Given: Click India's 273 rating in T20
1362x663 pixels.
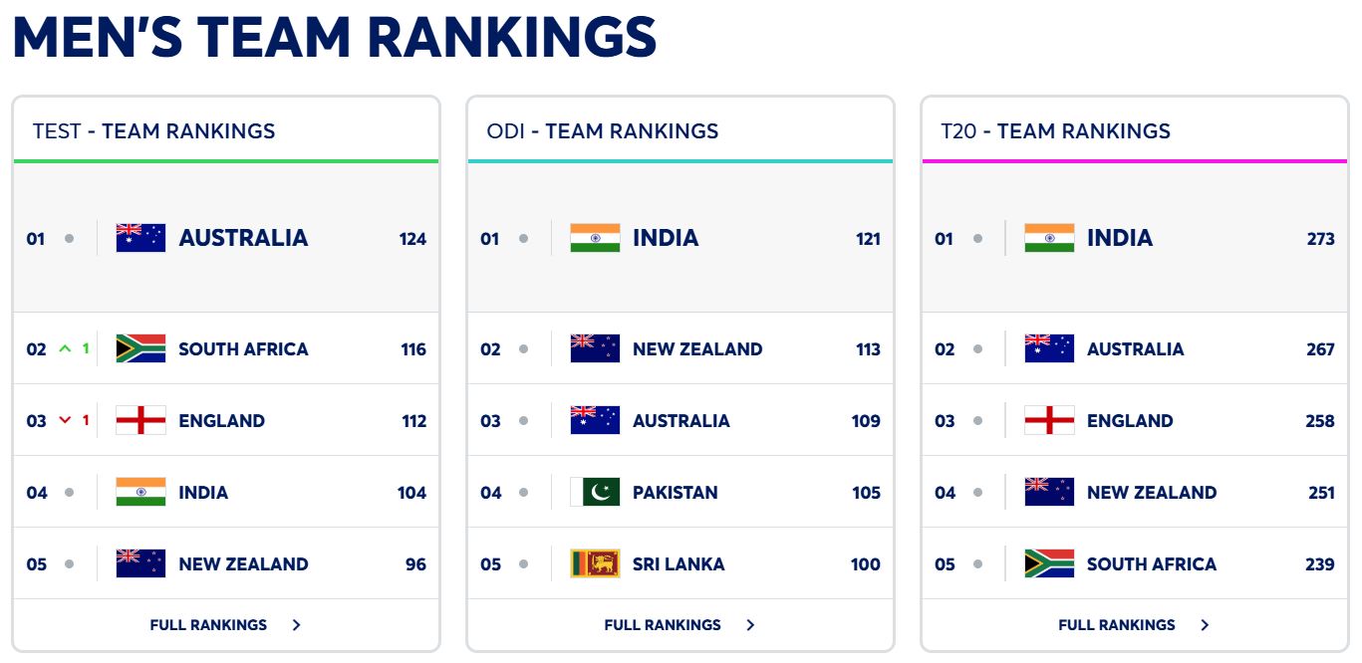Looking at the screenshot, I should [x=1320, y=239].
